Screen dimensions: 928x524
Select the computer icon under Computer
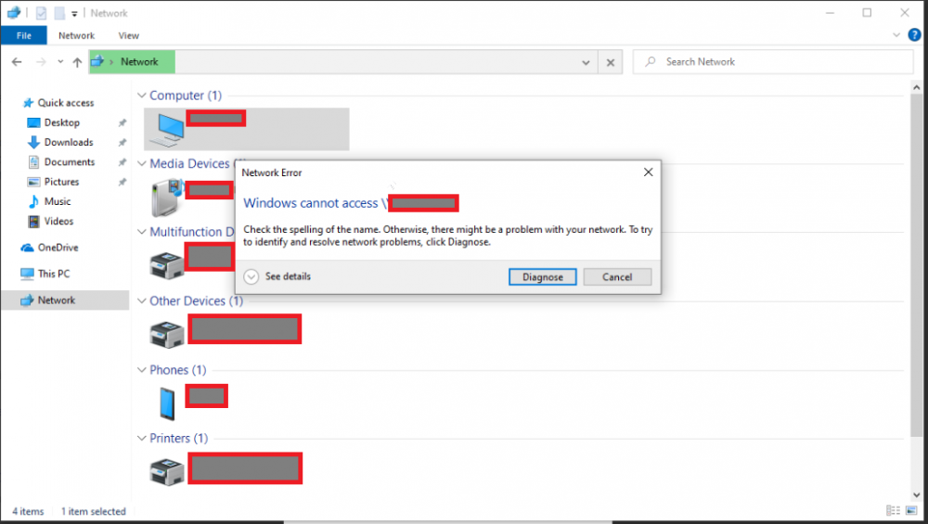click(x=167, y=130)
